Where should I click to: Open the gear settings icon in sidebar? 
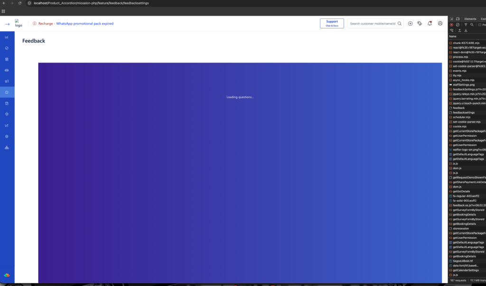coord(7,137)
